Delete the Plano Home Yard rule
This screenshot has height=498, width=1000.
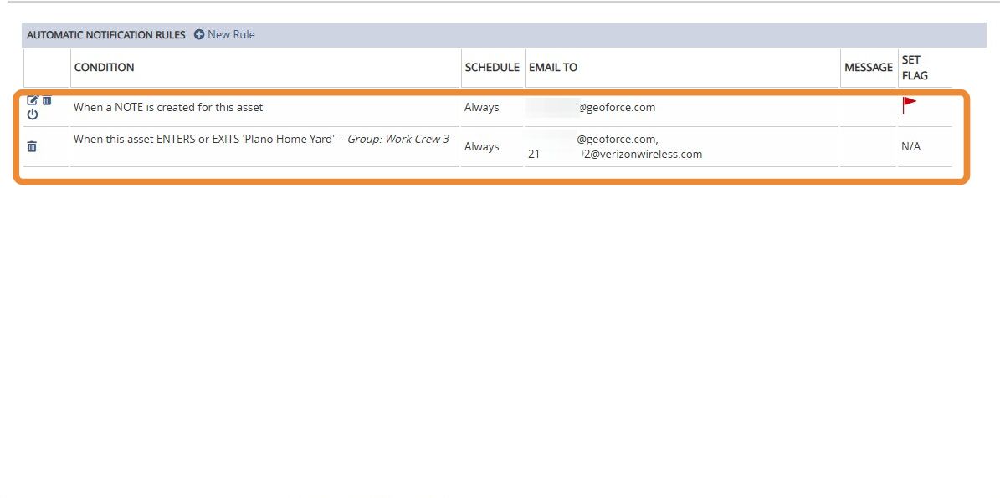(x=32, y=146)
